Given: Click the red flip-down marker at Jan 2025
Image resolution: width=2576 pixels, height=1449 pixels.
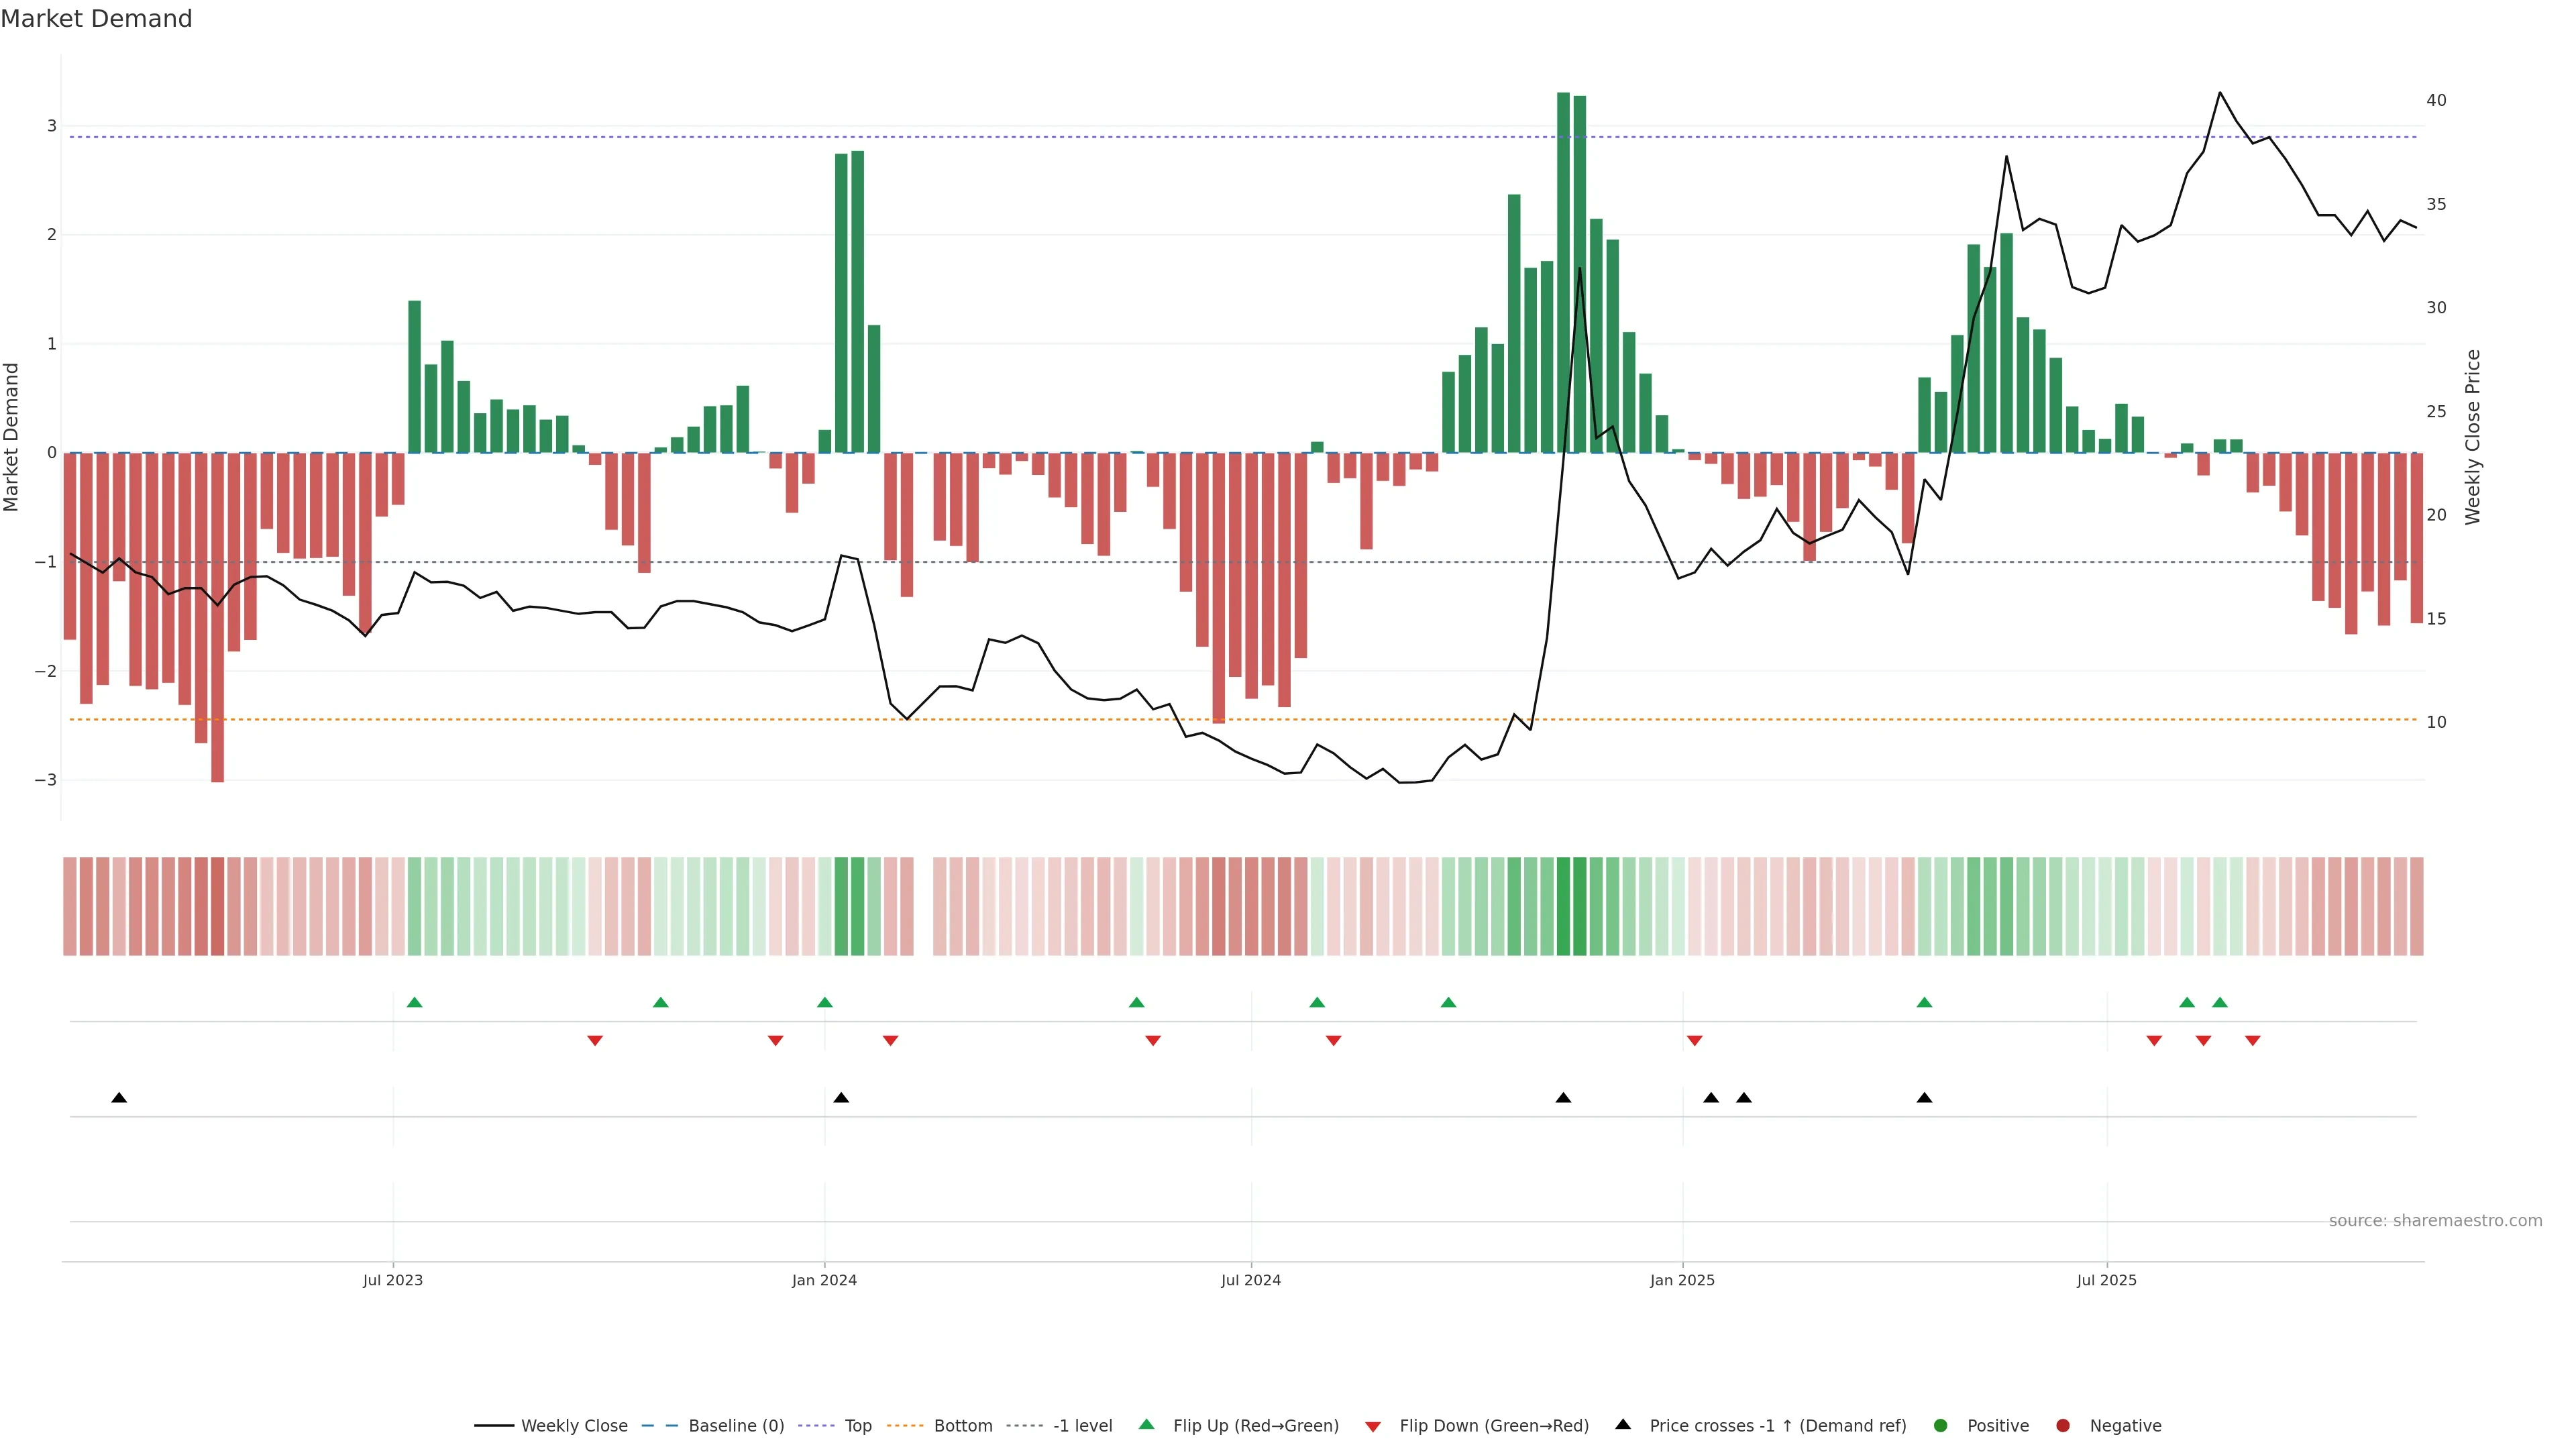Looking at the screenshot, I should (x=1694, y=1041).
